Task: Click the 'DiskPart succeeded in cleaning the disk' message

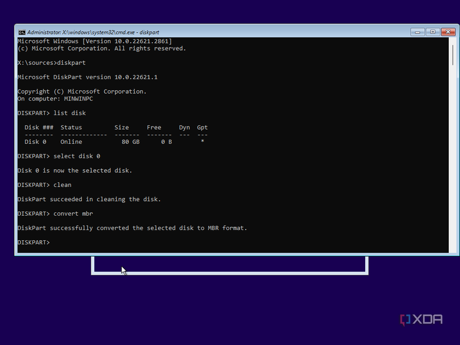Action: (89, 198)
